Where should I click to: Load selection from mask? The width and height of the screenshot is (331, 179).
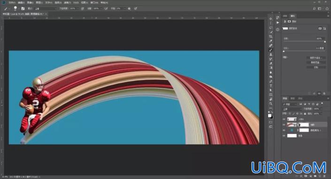pos(309,93)
